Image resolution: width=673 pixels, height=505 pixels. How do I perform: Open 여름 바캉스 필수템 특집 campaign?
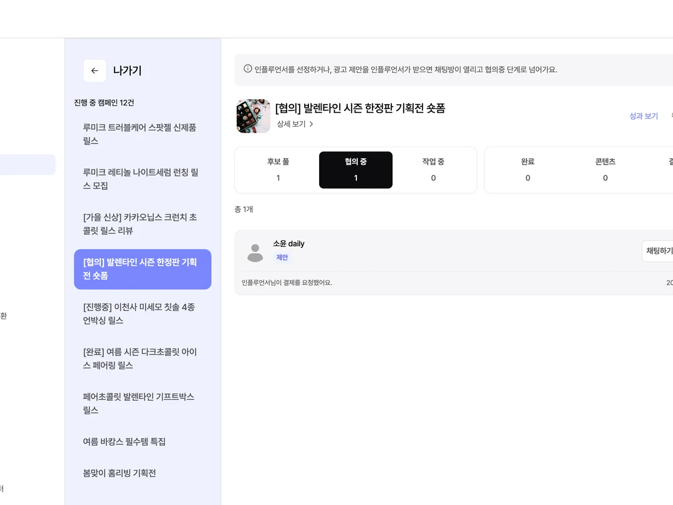point(143,442)
